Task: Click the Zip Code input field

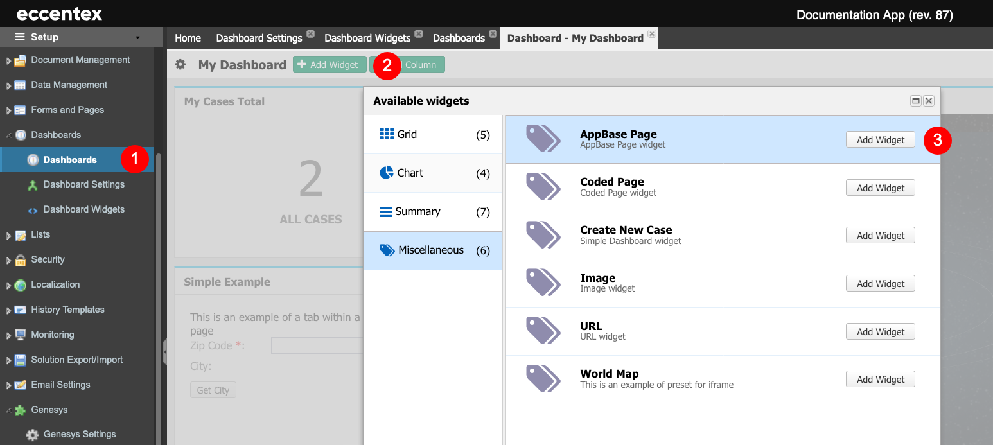Action: (317, 345)
